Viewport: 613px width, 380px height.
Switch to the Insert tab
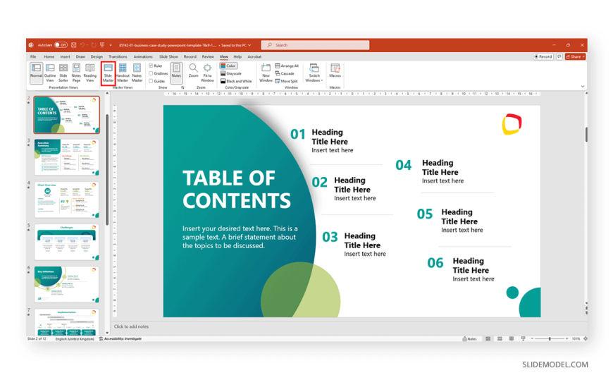pyautogui.click(x=65, y=56)
